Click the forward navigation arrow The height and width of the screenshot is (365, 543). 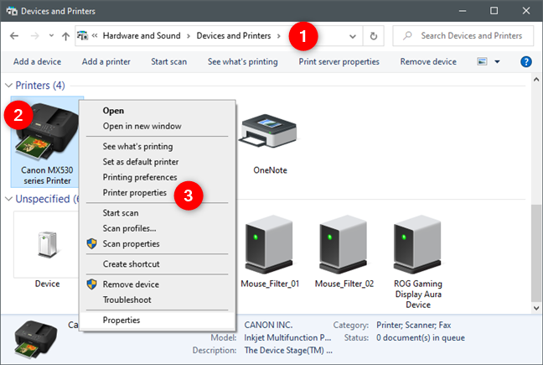[34, 36]
